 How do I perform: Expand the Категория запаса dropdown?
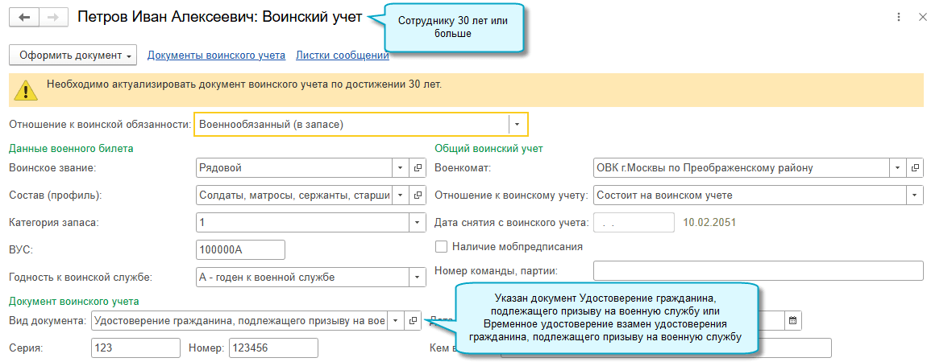click(417, 223)
